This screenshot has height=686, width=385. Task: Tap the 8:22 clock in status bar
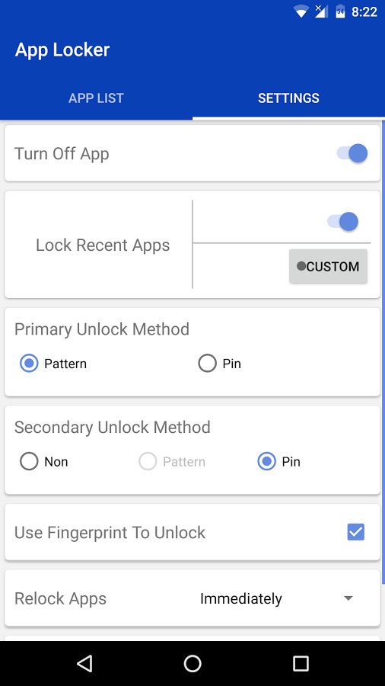coord(364,11)
